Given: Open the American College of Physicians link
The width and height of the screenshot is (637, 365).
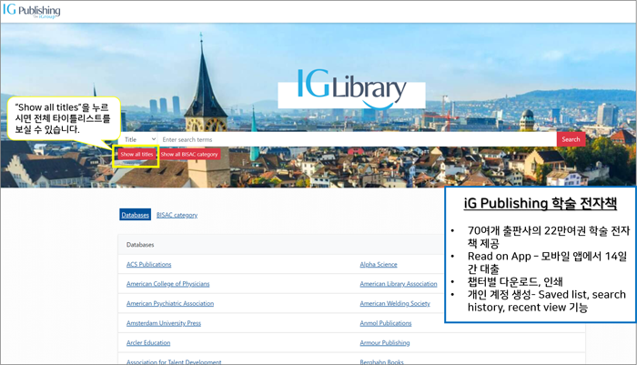Looking at the screenshot, I should [x=169, y=284].
